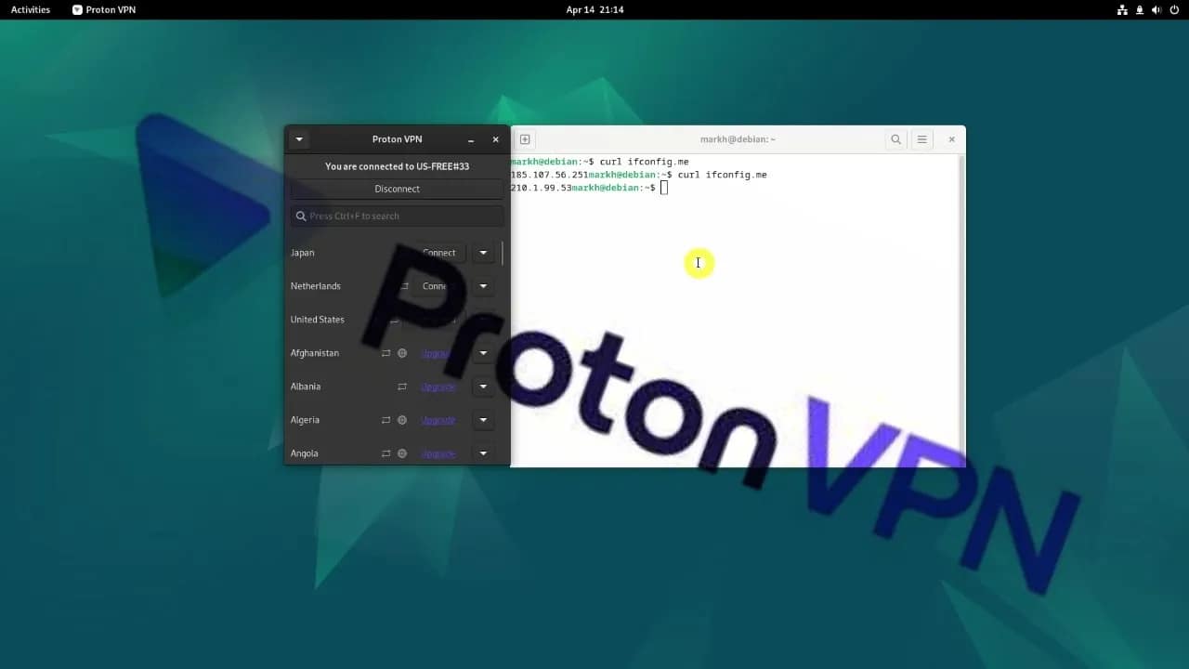This screenshot has height=669, width=1189.
Task: Click the globe icon next to Angola
Action: pos(402,453)
